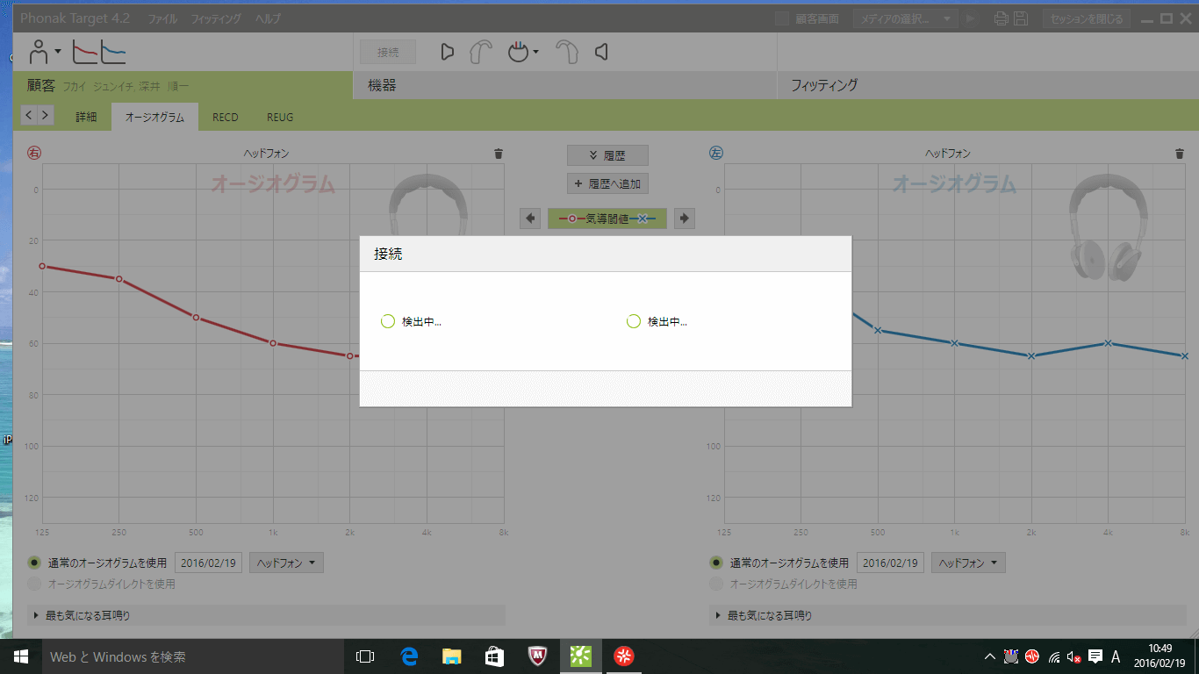The image size is (1199, 674).
Task: Toggle 顧客画面 checkbox
Action: [x=782, y=18]
